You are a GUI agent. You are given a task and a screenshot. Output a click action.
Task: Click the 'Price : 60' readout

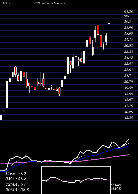click(16, 173)
